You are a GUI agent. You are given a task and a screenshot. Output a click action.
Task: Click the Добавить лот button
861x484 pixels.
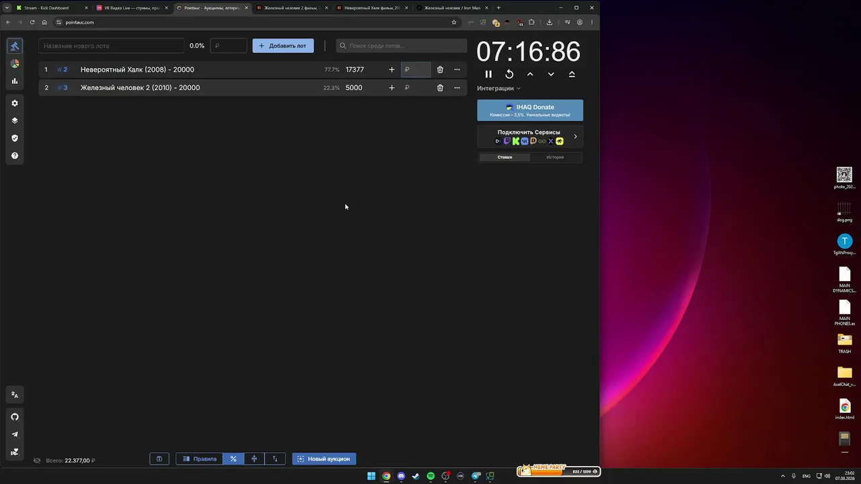tap(283, 46)
